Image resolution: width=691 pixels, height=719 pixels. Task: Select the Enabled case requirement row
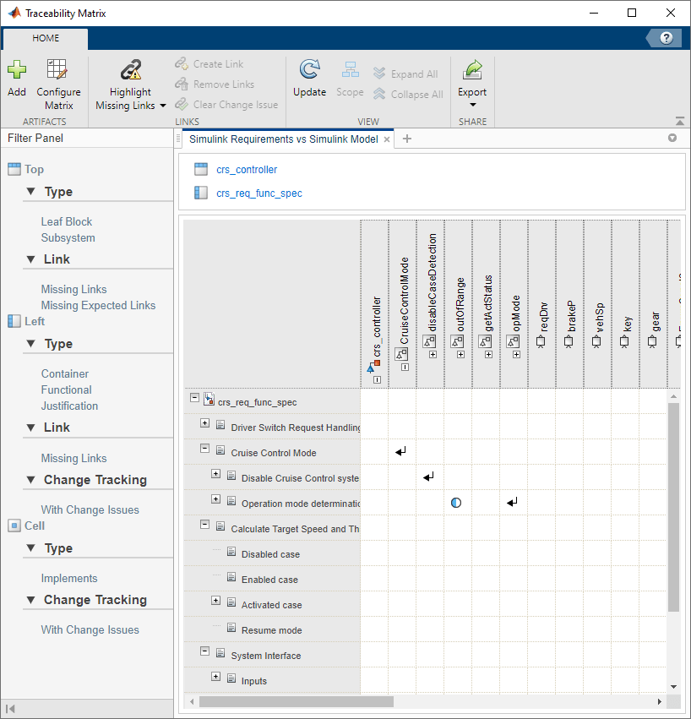[272, 579]
